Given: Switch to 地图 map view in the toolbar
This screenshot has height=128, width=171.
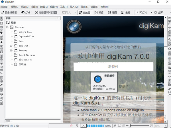Looking at the screenshot, I should click(x=112, y=13).
